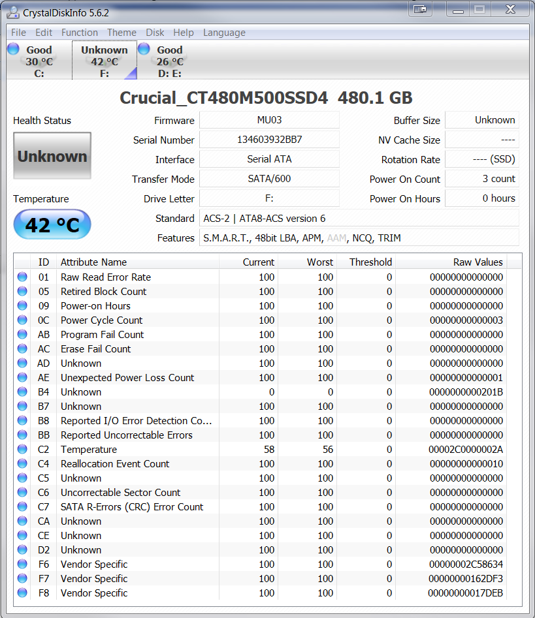Image resolution: width=535 pixels, height=618 pixels.
Task: Click status orb beside Power Cycle Count
Action: [x=23, y=320]
